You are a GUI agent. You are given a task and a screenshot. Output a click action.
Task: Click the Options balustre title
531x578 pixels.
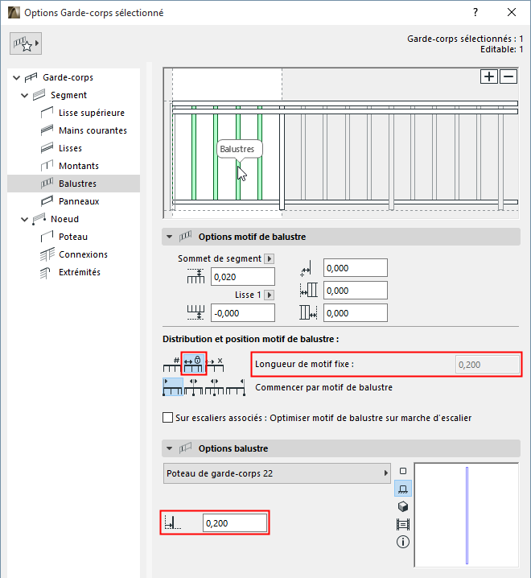pos(233,448)
